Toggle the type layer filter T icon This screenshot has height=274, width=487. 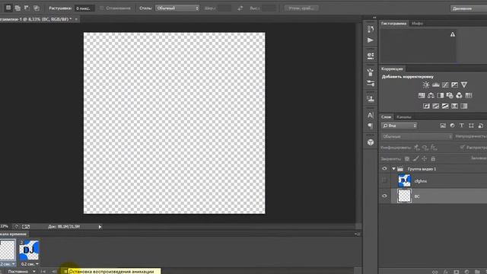point(462,126)
